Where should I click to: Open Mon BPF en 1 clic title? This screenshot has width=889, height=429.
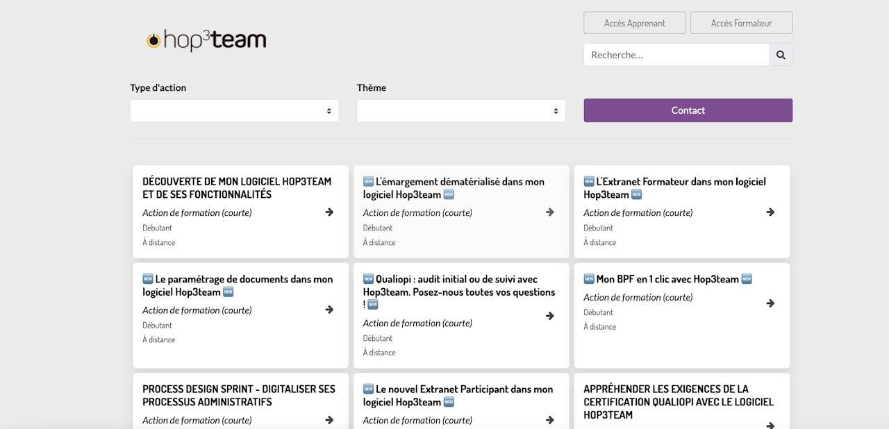pyautogui.click(x=668, y=279)
